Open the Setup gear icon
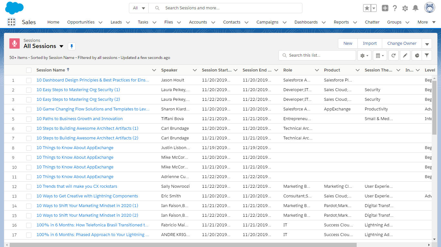441x247 pixels. pos(405,8)
